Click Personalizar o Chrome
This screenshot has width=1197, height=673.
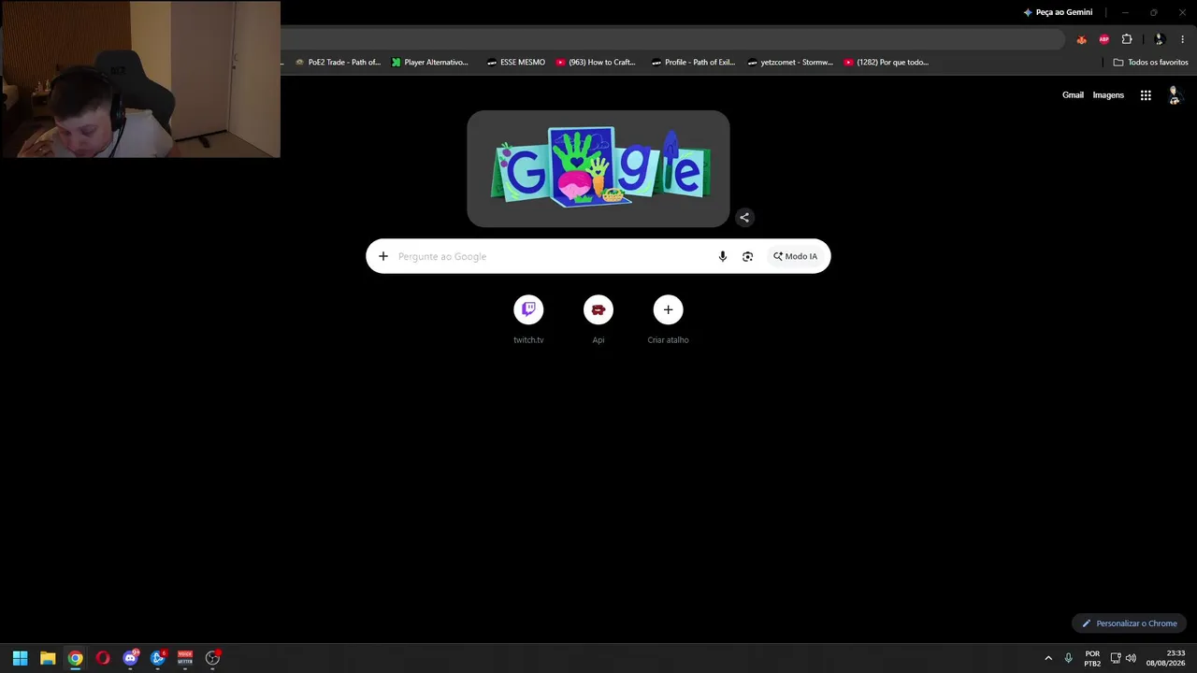(1130, 623)
